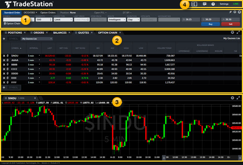Screen dimensions: 243x165
Task: Open option chain icon for AAAA row
Action: point(7,60)
